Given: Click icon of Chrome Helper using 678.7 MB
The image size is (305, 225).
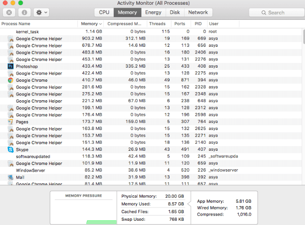Looking at the screenshot, I should point(10,45).
